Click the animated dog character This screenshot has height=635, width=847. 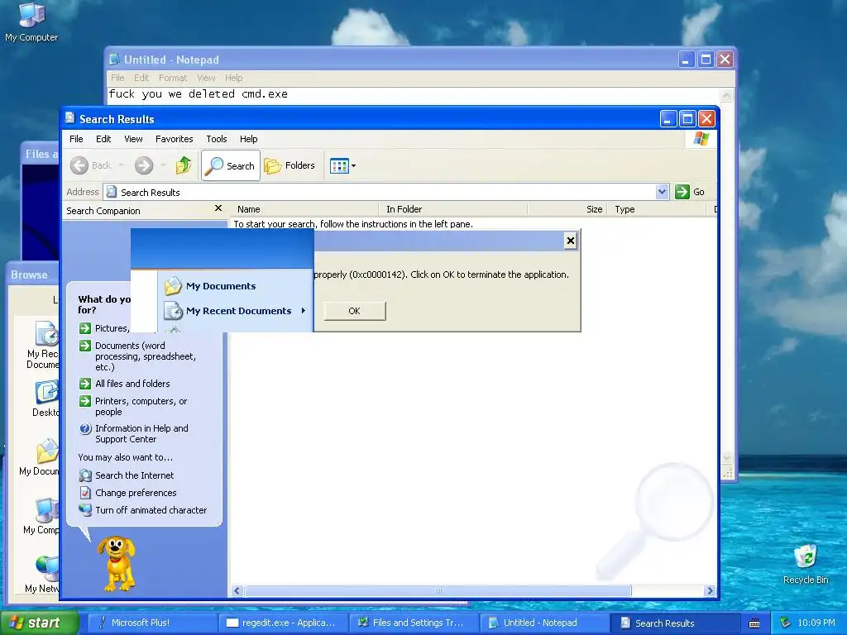tap(117, 563)
